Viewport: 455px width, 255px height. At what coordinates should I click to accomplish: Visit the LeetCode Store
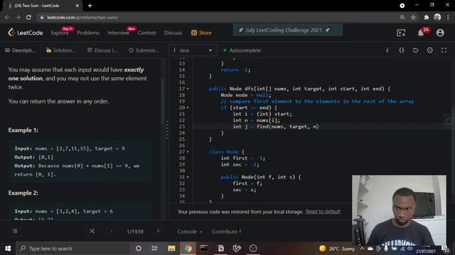[x=201, y=33]
